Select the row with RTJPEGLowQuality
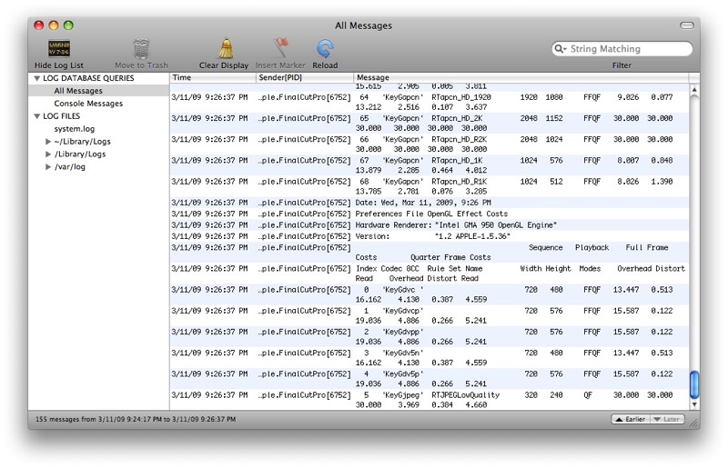The width and height of the screenshot is (728, 468). point(430,400)
